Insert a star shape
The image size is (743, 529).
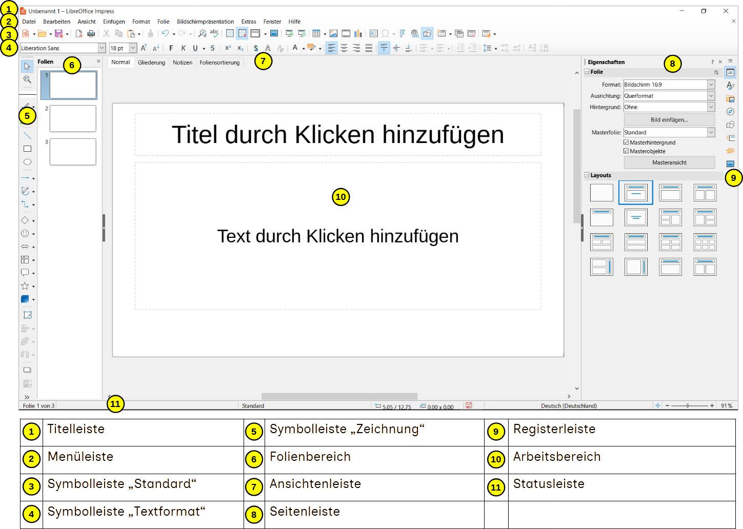[x=25, y=286]
